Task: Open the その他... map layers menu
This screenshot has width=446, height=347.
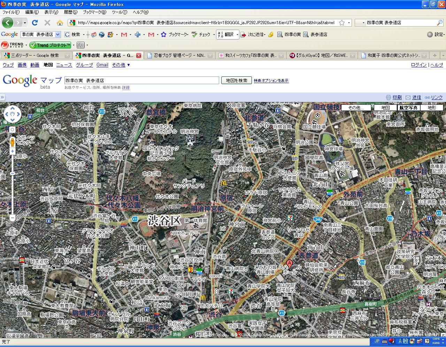Action: tap(355, 108)
